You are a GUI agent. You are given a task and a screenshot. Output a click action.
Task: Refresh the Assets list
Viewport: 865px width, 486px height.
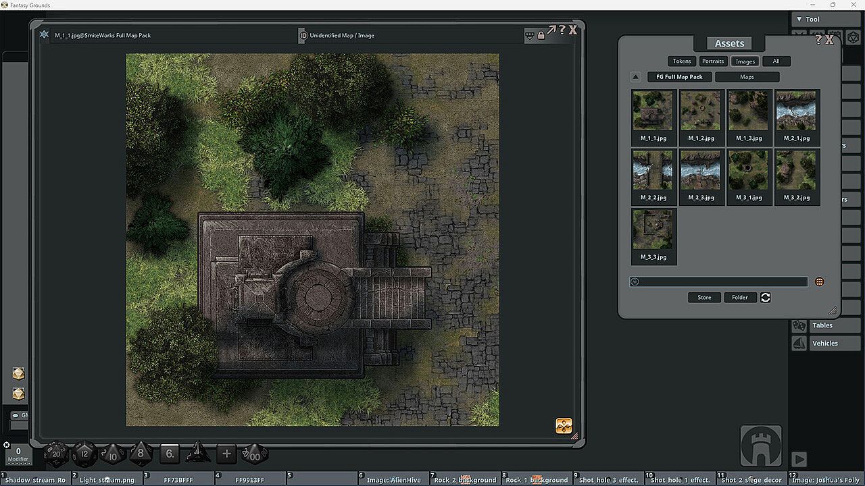coord(765,297)
